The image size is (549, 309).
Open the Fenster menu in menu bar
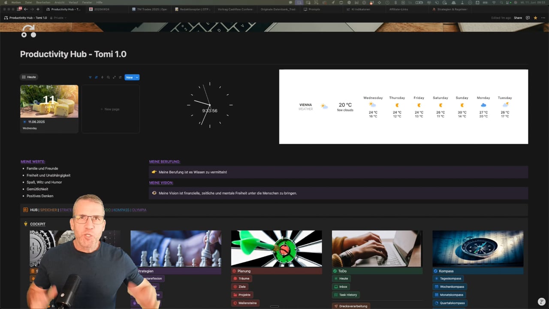coord(87,3)
